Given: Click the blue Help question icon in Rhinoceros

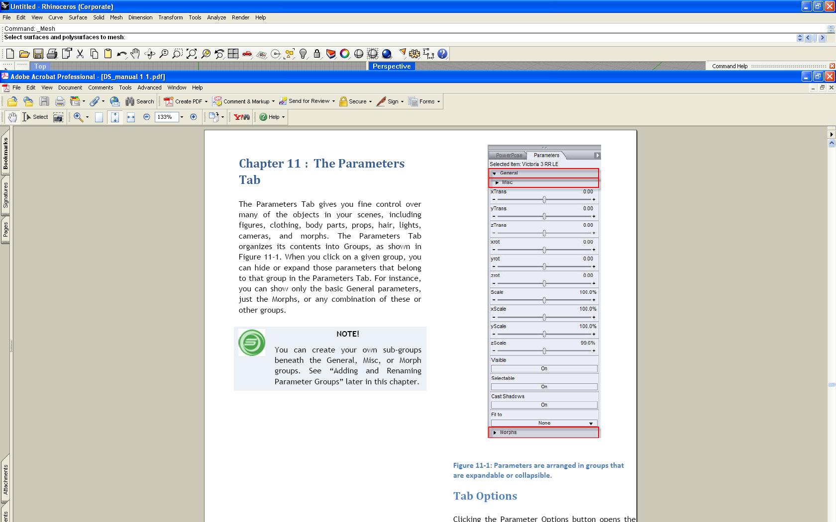Looking at the screenshot, I should (x=442, y=54).
